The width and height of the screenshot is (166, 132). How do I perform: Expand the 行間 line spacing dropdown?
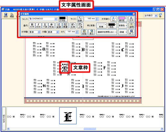click(53, 32)
